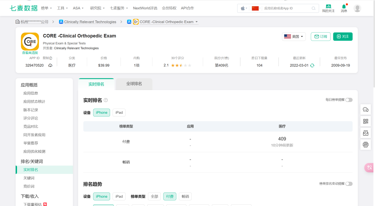Viewport: 375px width, 206px height.
Task: Open 杭州 company breadcrumb link
Action: (34, 22)
